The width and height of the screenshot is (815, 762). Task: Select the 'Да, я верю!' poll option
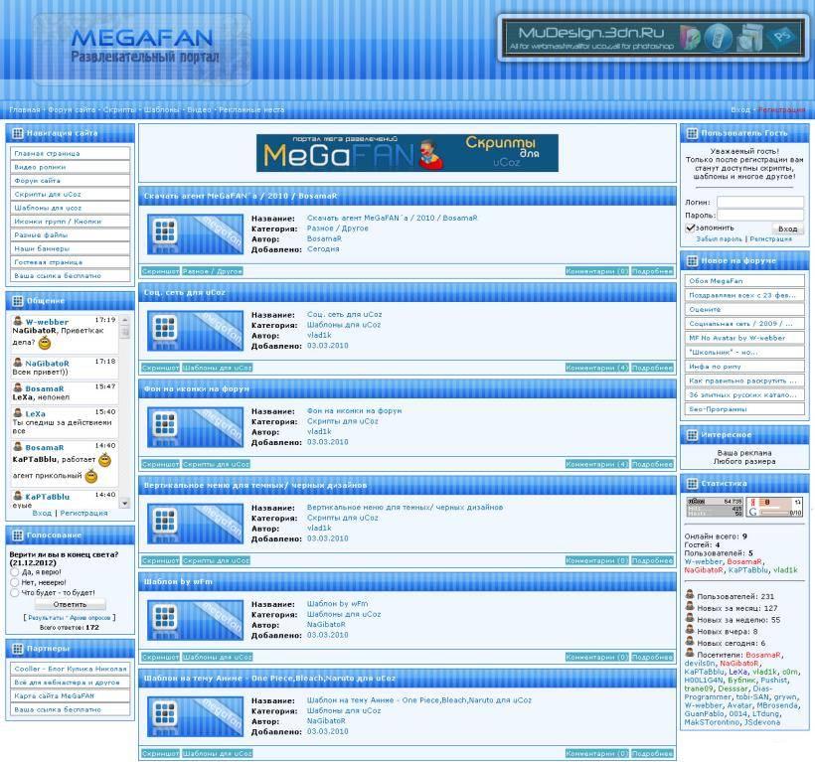coord(15,572)
